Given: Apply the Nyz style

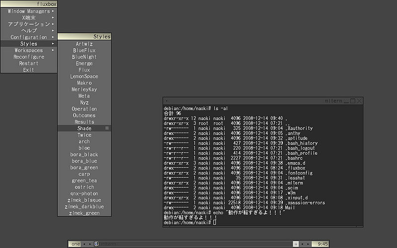Looking at the screenshot, I should coord(84,102).
